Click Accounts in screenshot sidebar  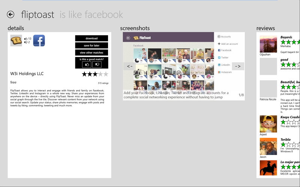224,36
